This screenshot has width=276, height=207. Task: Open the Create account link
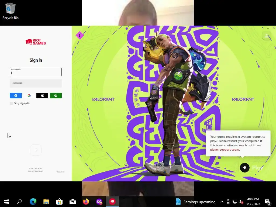(36, 171)
